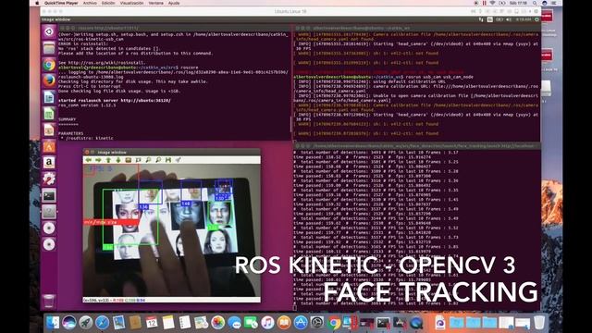This screenshot has height=333, width=592.
Task: Click the pen icon at the end of Image window toolbar
Action: (179, 160)
